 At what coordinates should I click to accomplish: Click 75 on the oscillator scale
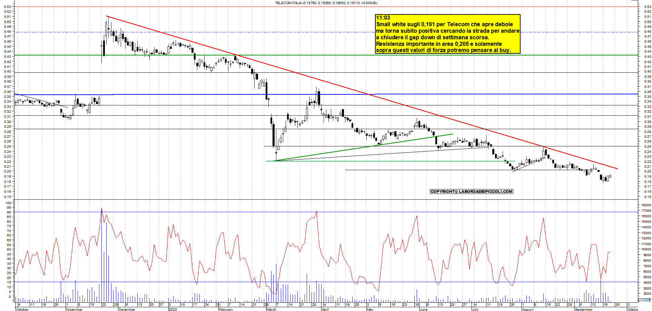click(x=9, y=226)
